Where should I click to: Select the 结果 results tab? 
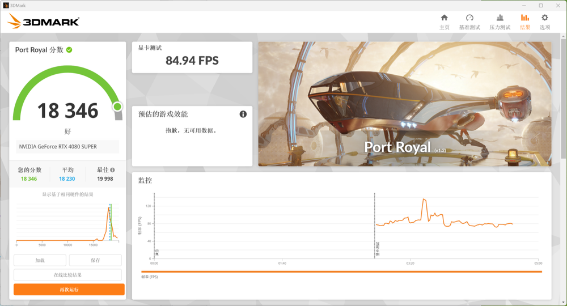524,22
